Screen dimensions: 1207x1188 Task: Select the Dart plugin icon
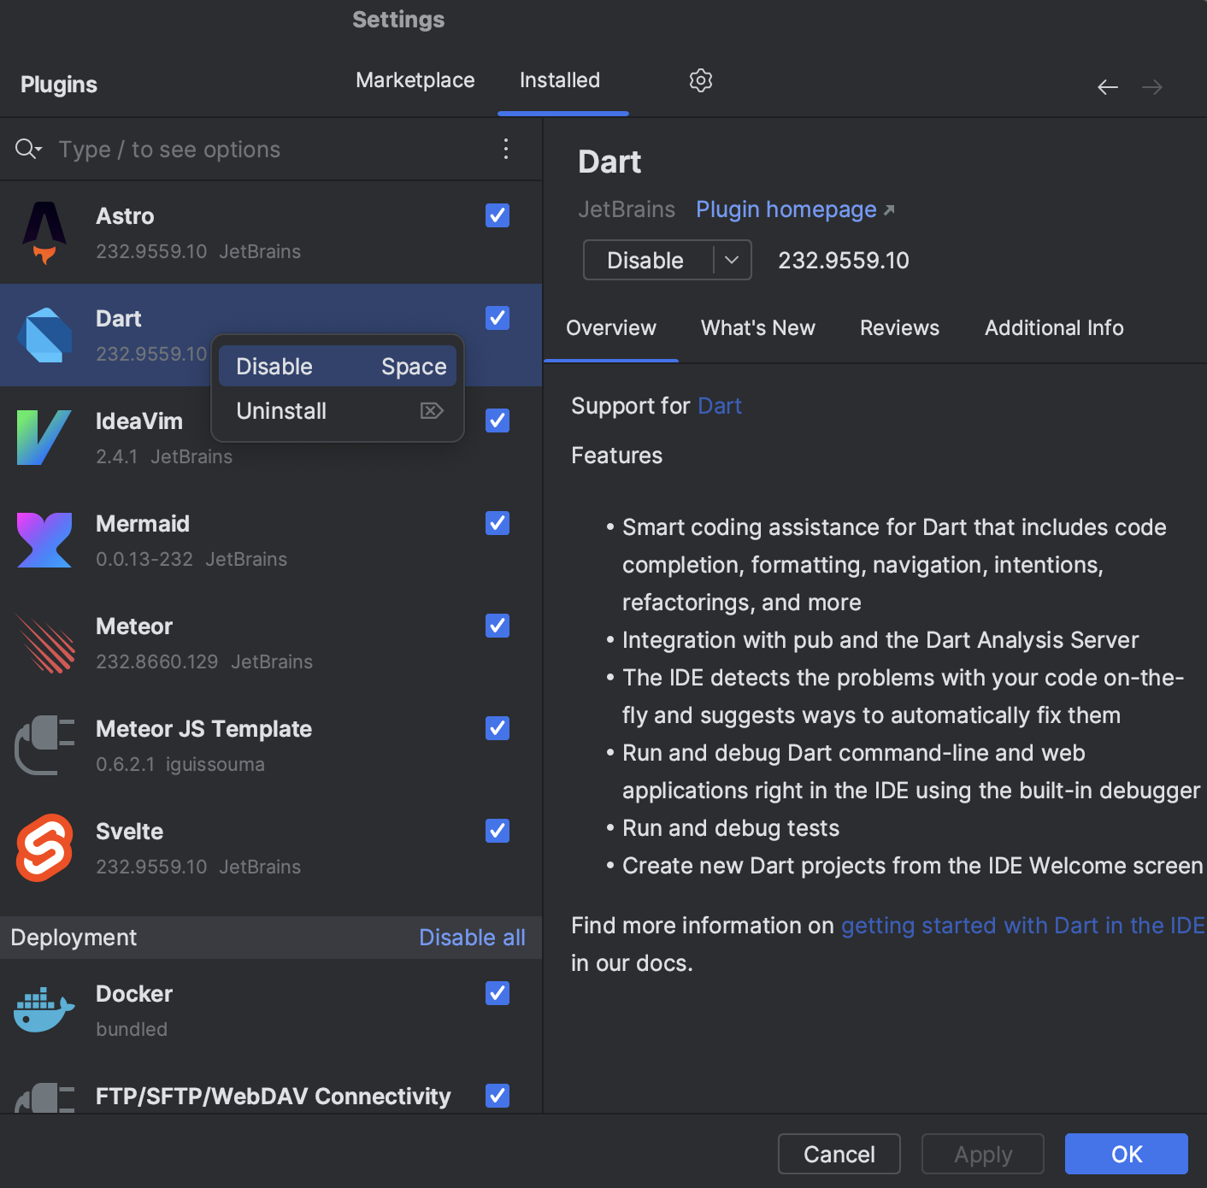click(x=44, y=334)
